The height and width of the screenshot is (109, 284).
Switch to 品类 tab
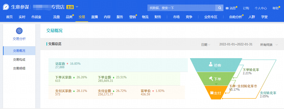[69, 17]
